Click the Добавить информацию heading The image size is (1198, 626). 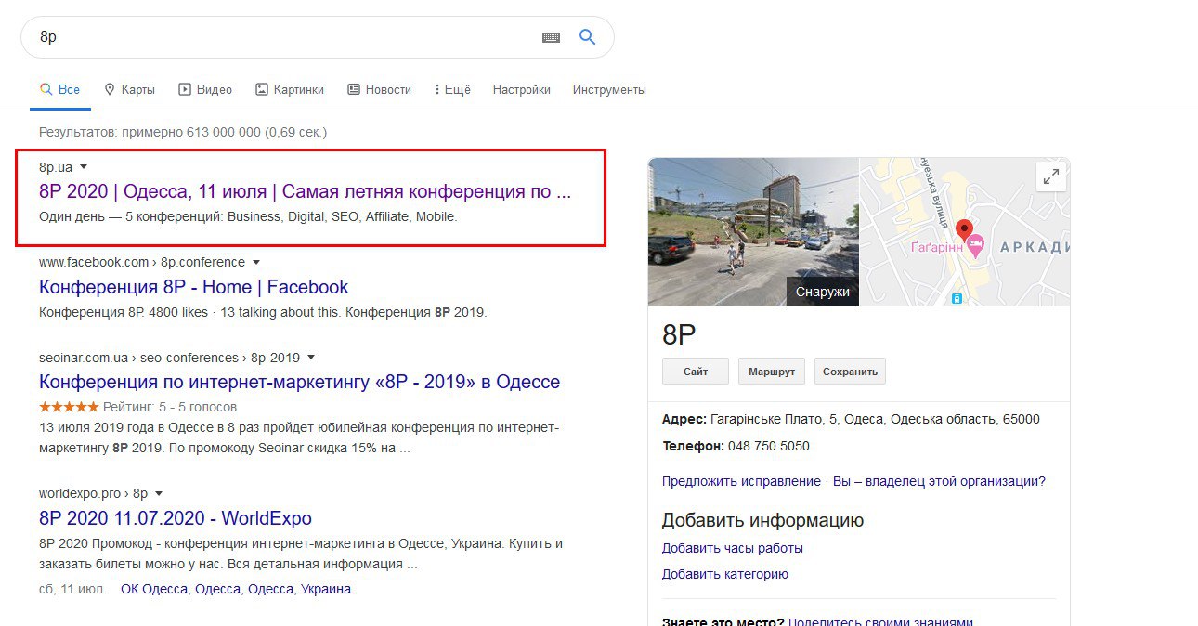tap(763, 519)
